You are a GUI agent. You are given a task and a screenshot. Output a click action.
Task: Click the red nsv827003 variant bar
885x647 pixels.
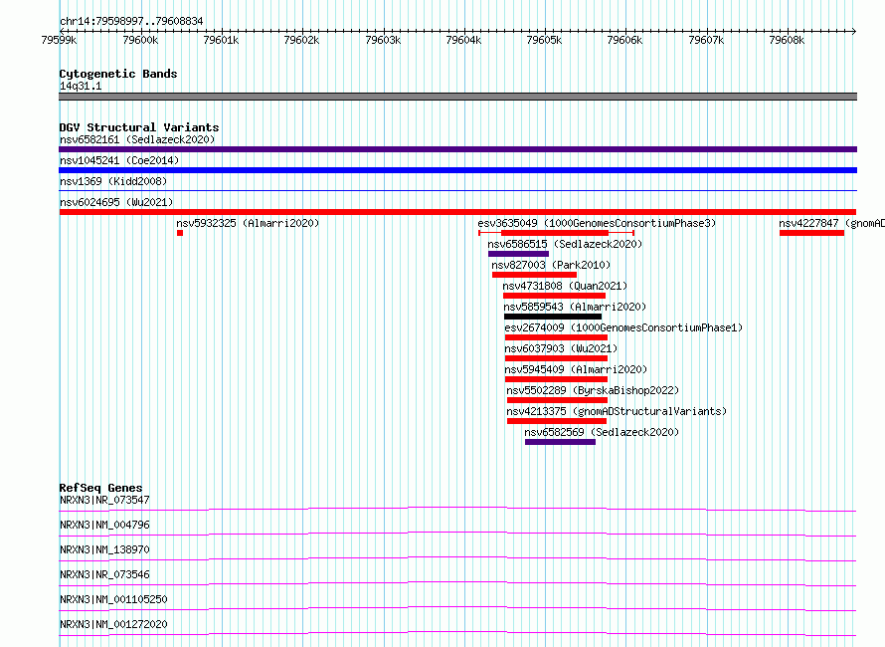(x=535, y=275)
